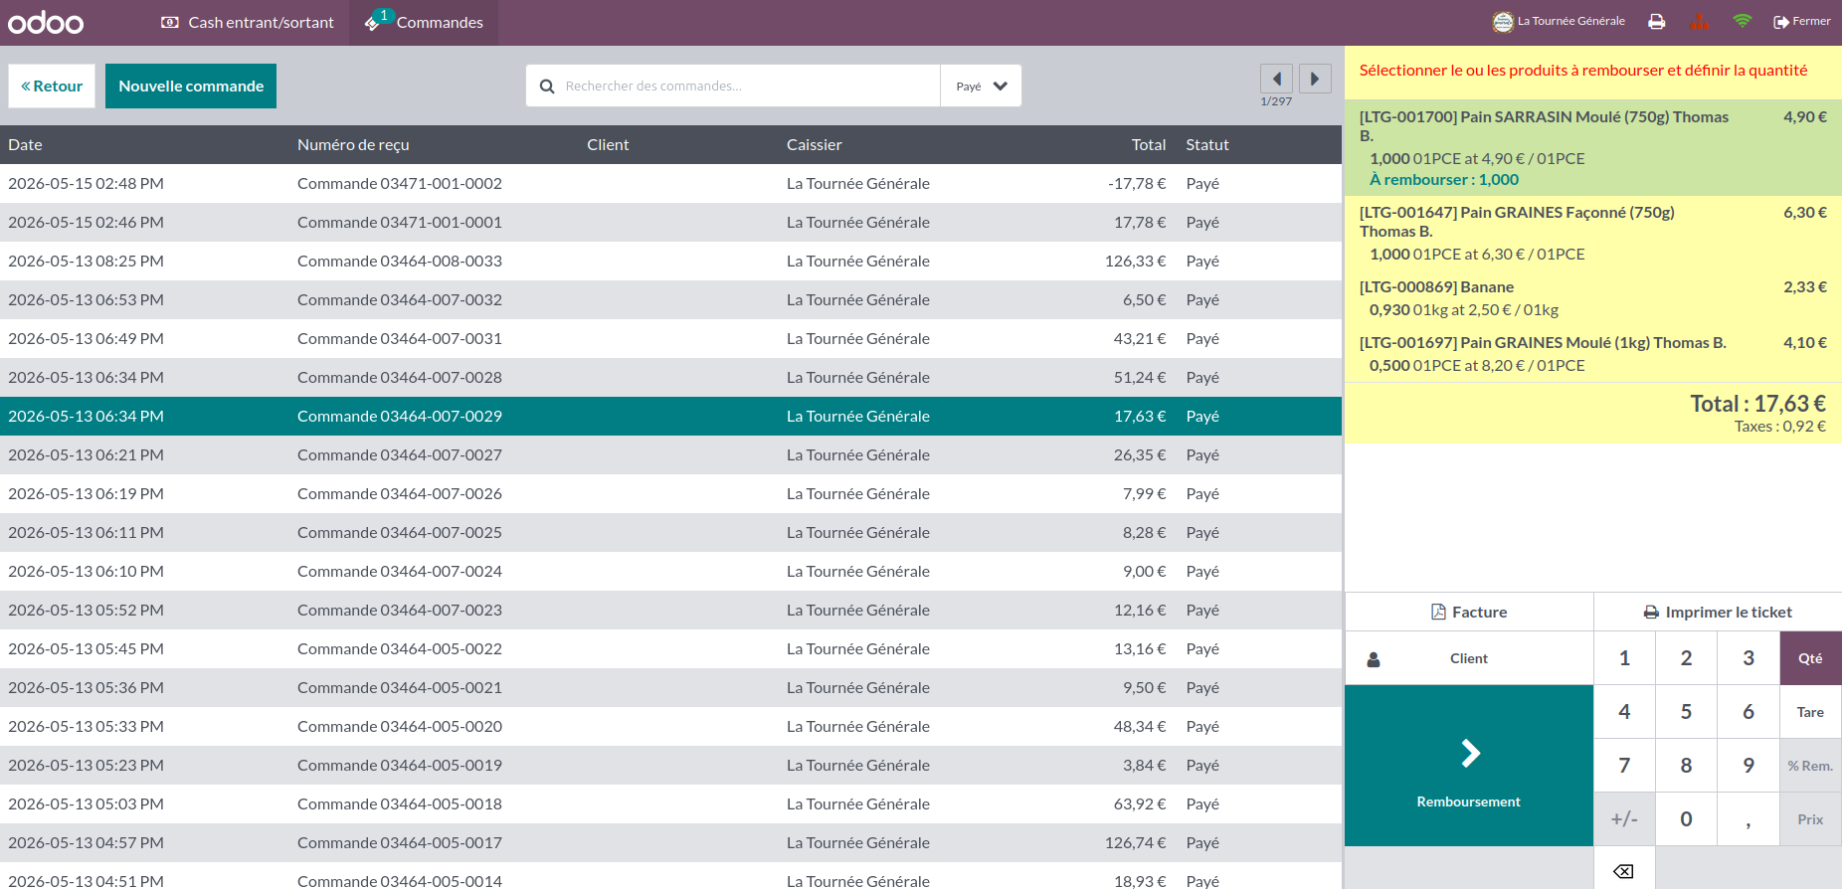Select order Commande 03464-005-0018
Viewport: 1842px width, 889px height.
[670, 804]
